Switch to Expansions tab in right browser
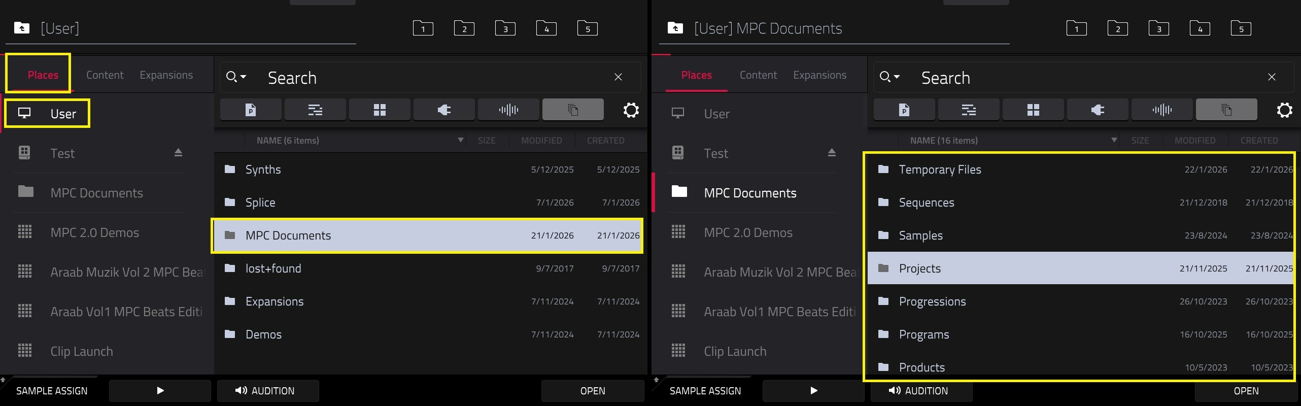The image size is (1301, 406). [x=820, y=75]
